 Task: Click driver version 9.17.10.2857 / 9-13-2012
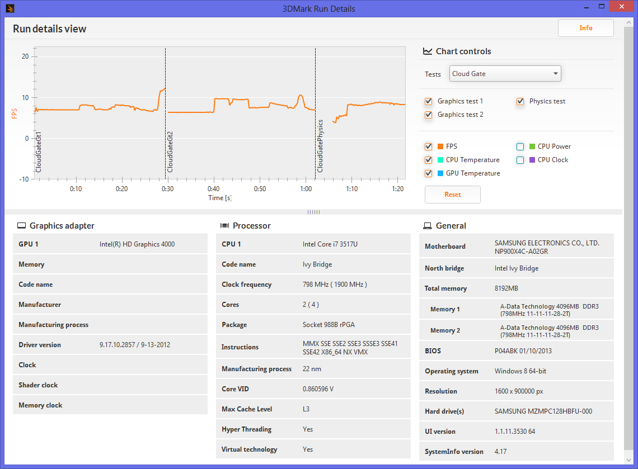tap(135, 345)
